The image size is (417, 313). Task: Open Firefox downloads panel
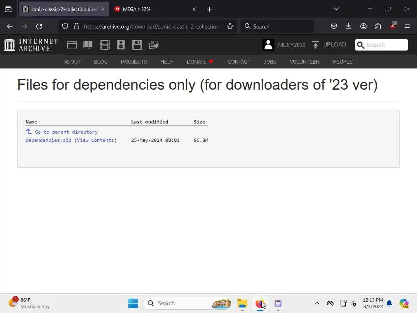coord(349,26)
